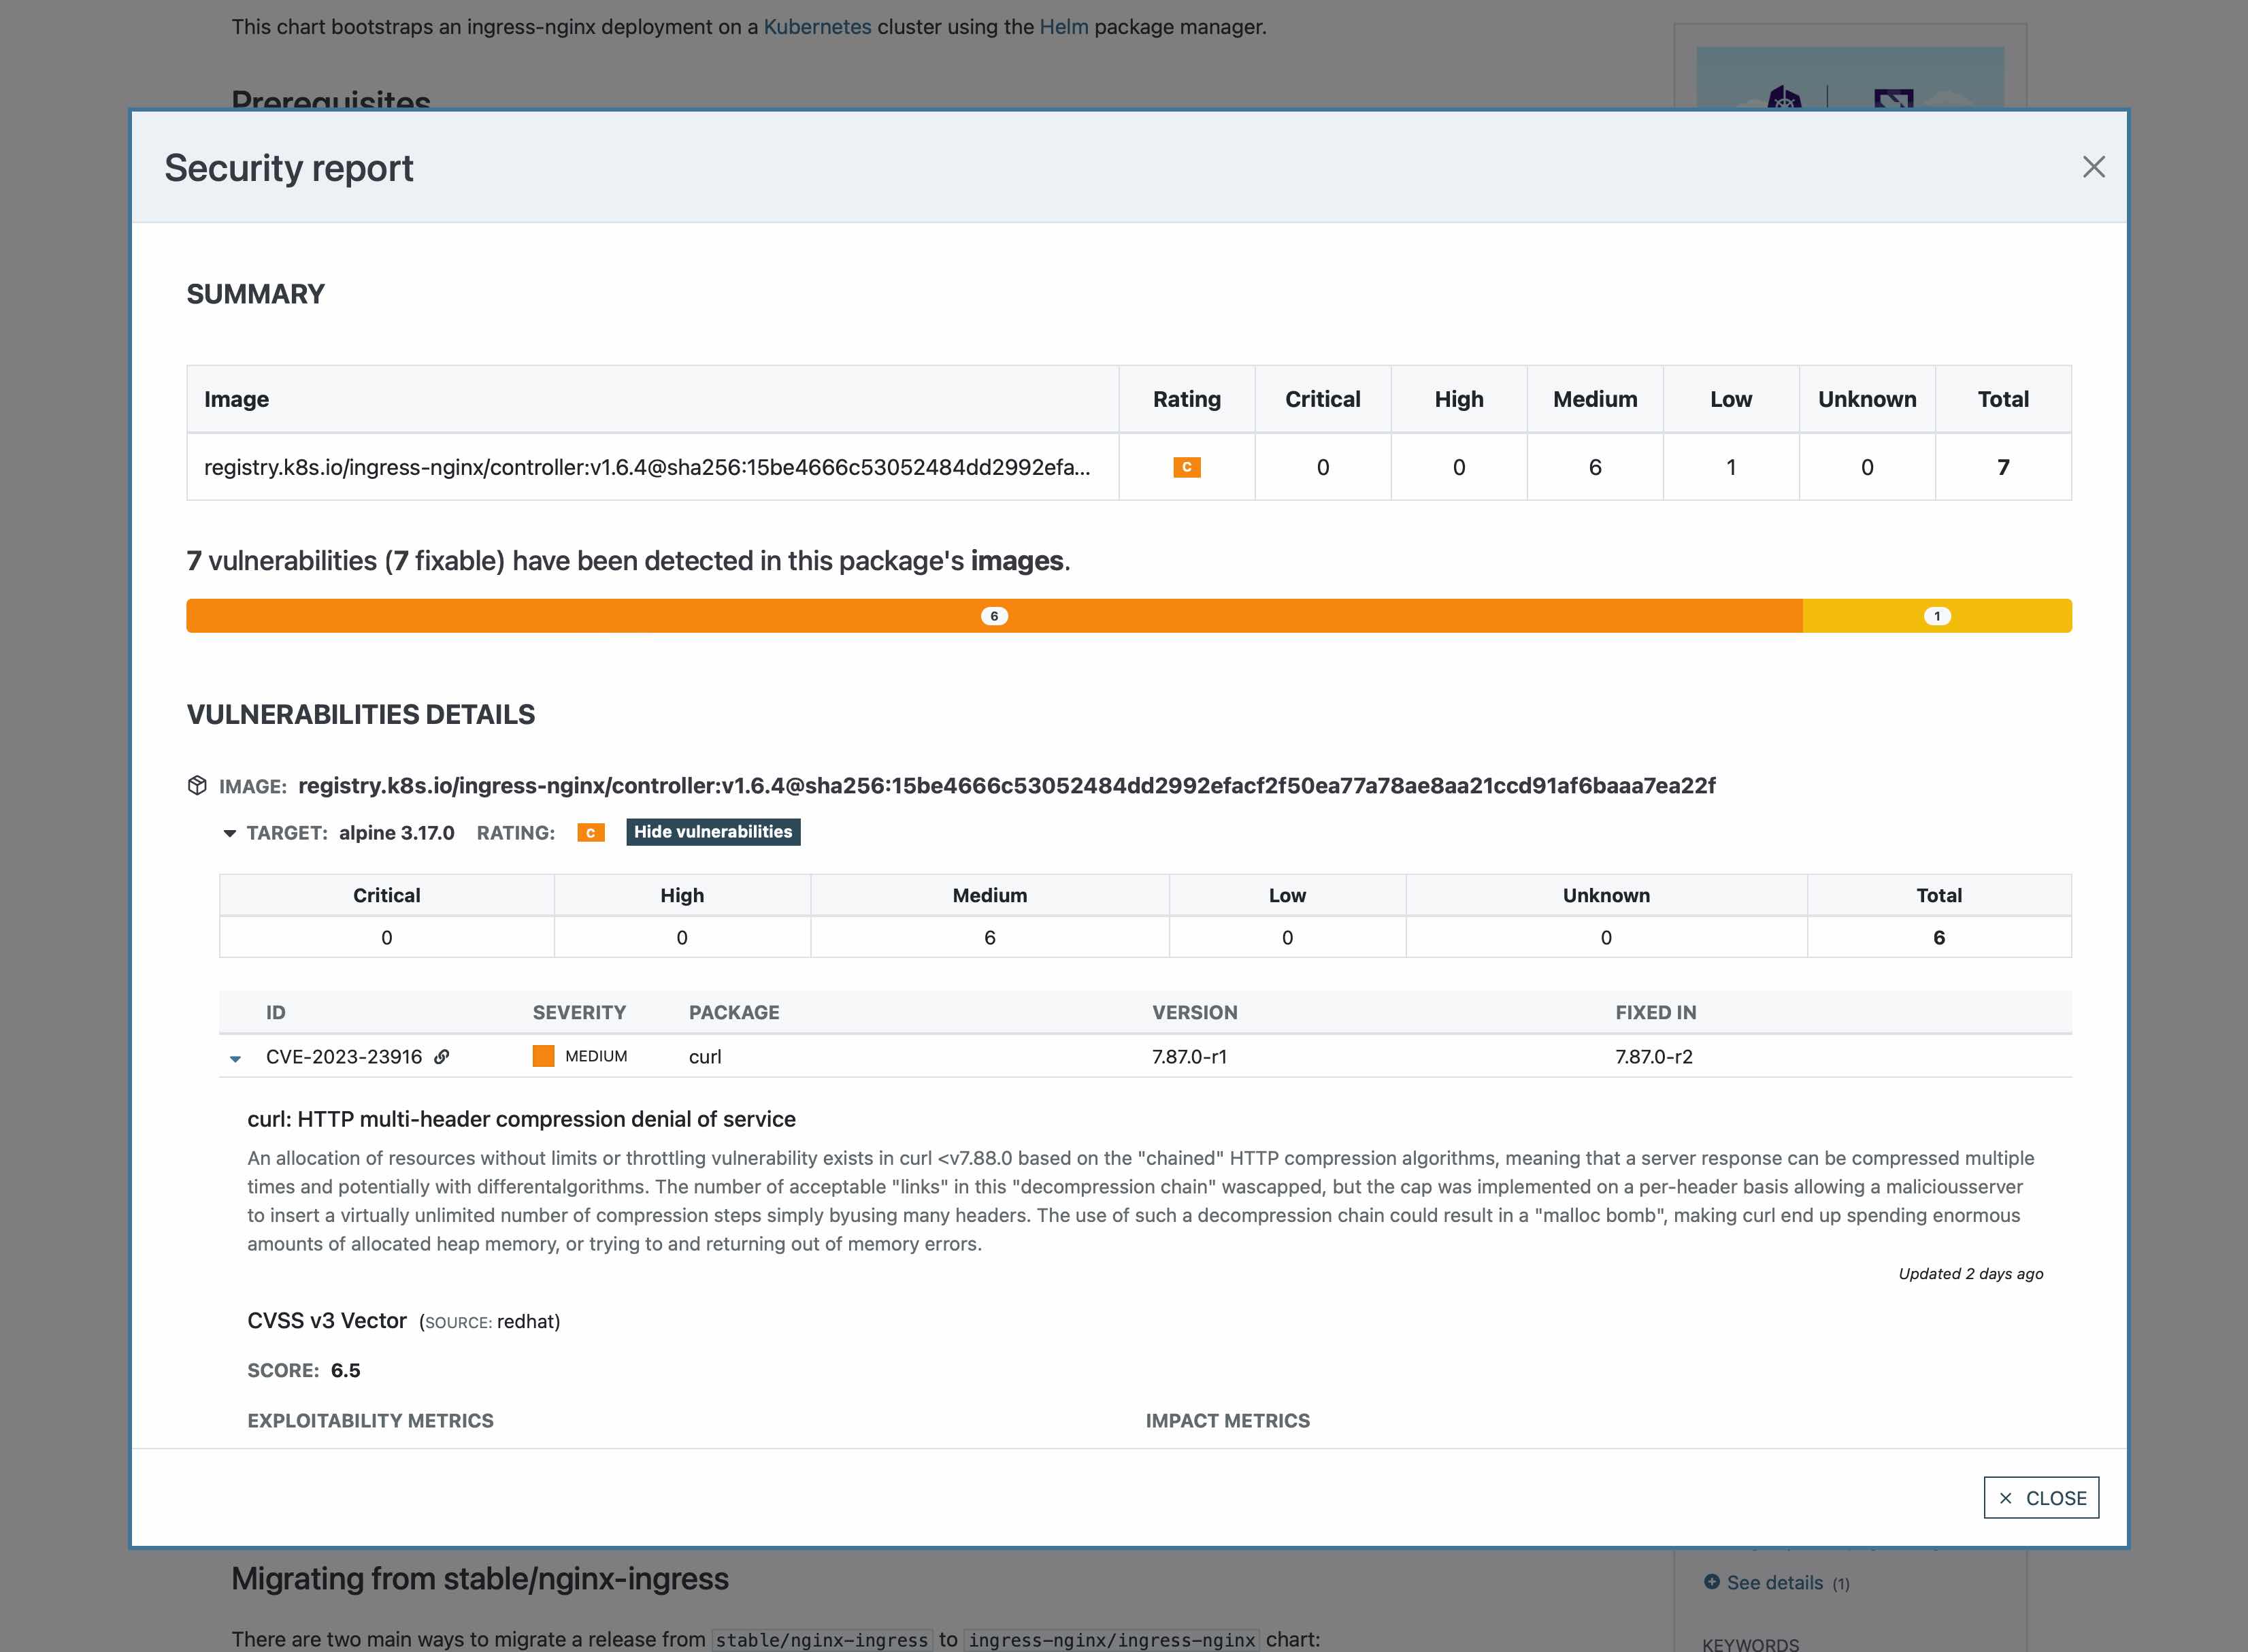Toggle Hide vulnerabilities button
The width and height of the screenshot is (2248, 1652).
pos(712,832)
